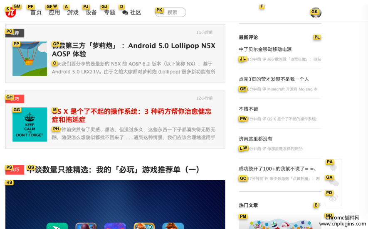Open the red π site logo
The width and height of the screenshot is (368, 229).
click(x=10, y=12)
